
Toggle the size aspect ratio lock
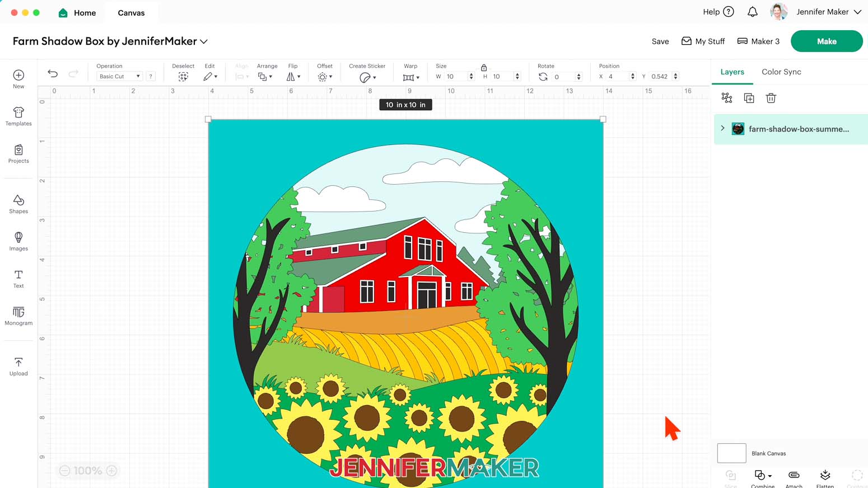click(x=484, y=68)
